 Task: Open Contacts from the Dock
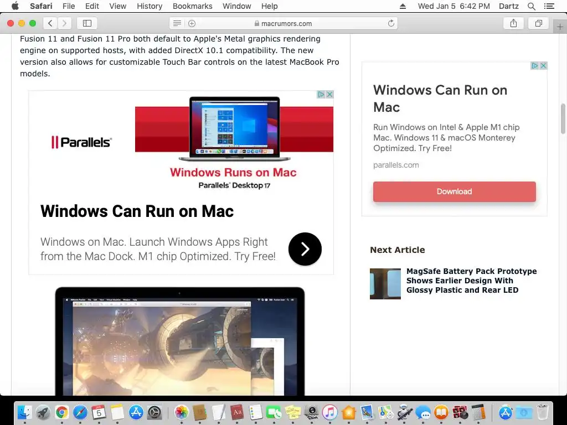[200, 412]
